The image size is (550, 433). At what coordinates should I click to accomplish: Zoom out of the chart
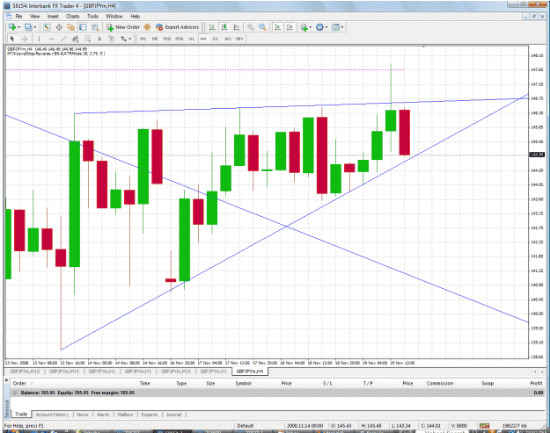click(262, 27)
